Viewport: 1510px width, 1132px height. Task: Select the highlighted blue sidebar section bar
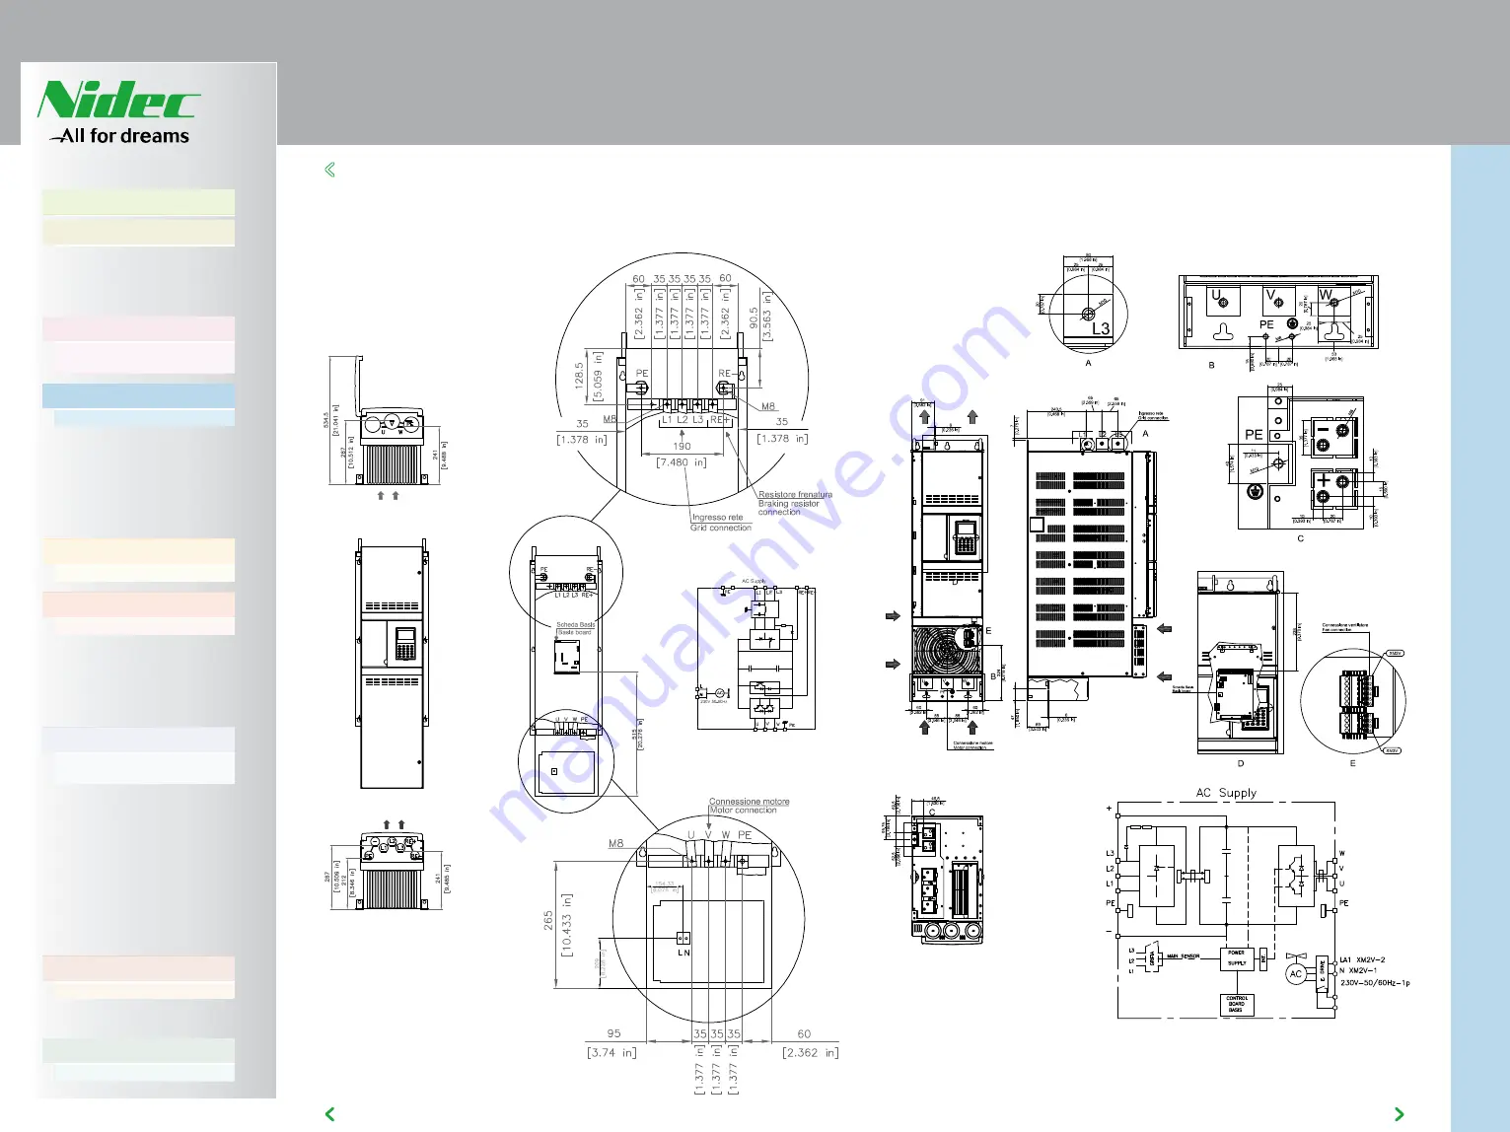tap(138, 395)
